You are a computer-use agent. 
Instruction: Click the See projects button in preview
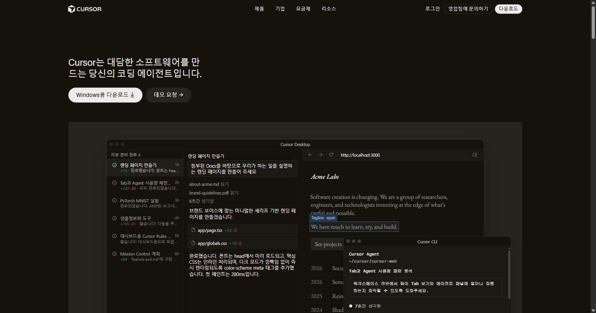pos(328,244)
